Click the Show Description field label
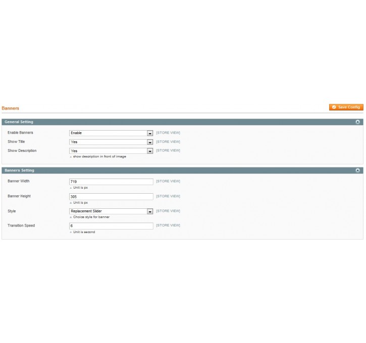 pos(22,151)
